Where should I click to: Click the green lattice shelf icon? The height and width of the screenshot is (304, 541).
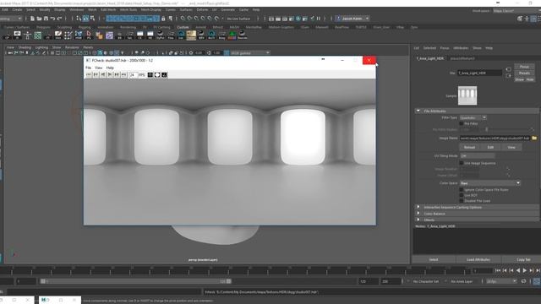(x=37, y=35)
